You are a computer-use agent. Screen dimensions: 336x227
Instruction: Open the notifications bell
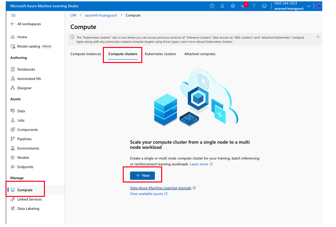pos(222,6)
